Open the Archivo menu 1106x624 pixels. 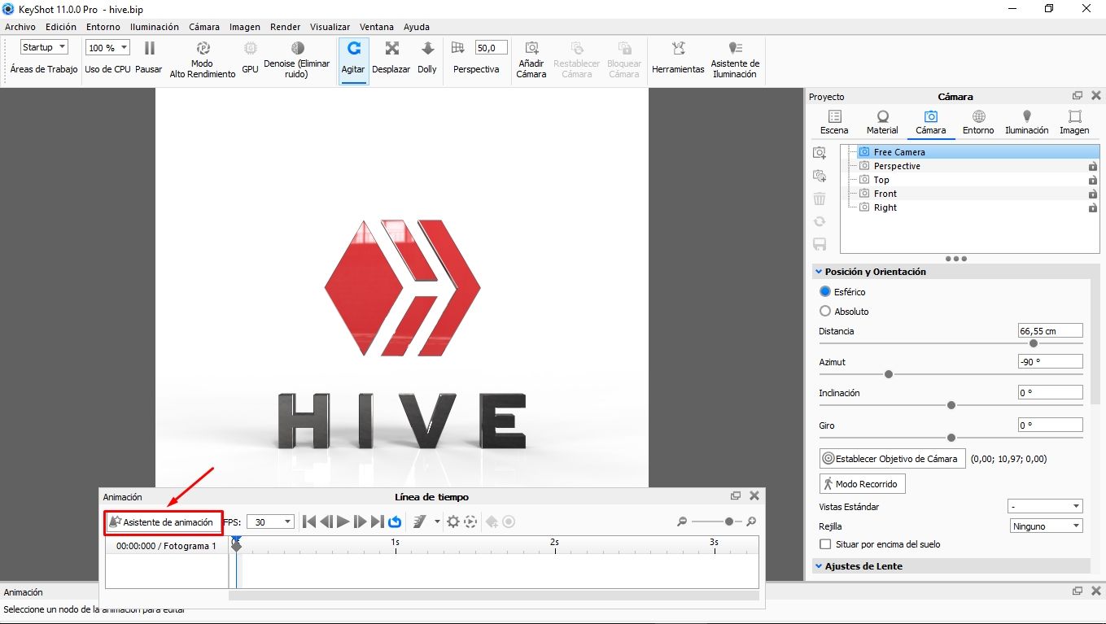click(x=20, y=27)
